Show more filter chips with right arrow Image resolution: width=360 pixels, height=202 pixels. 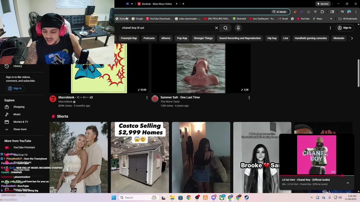(x=352, y=38)
